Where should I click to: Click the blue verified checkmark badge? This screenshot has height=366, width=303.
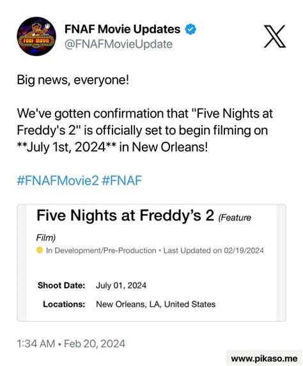pyautogui.click(x=190, y=29)
